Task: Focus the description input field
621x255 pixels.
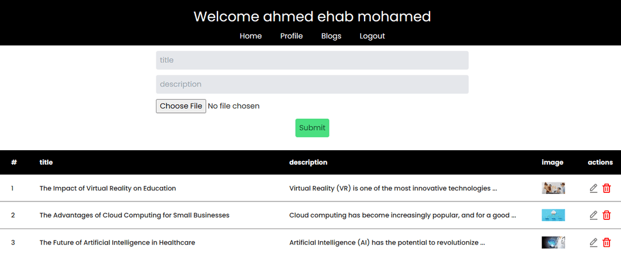Action: pos(312,84)
